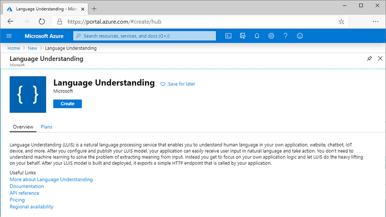386x217 pixels.
Task: Open the Documentation link
Action: (x=27, y=186)
